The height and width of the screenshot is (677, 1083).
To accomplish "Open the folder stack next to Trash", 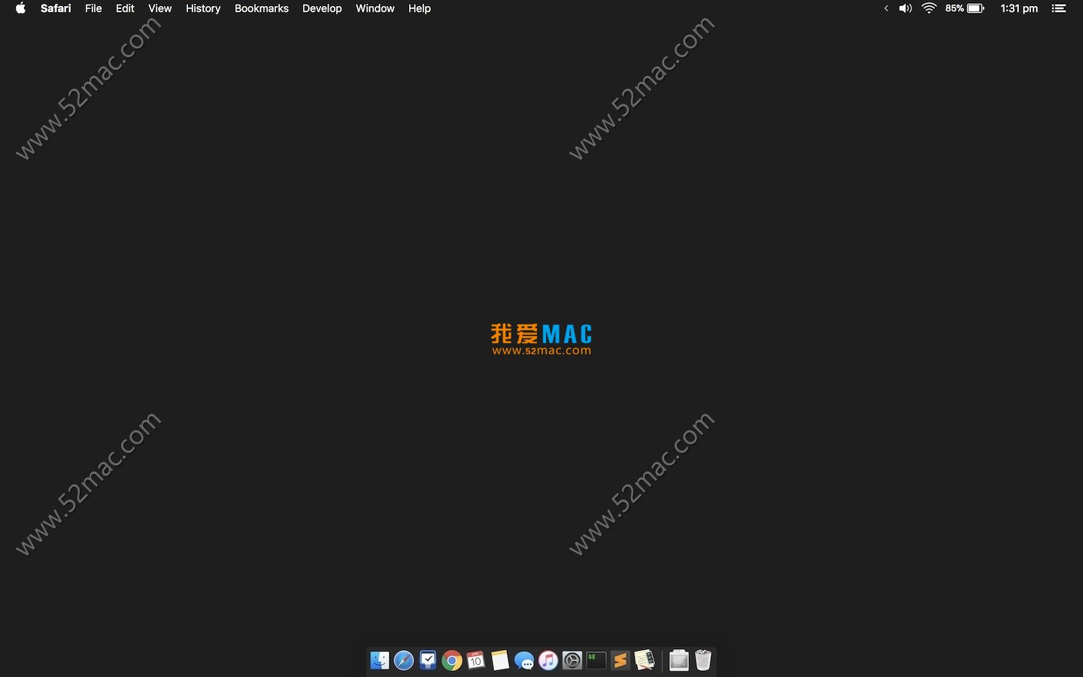I will (679, 660).
